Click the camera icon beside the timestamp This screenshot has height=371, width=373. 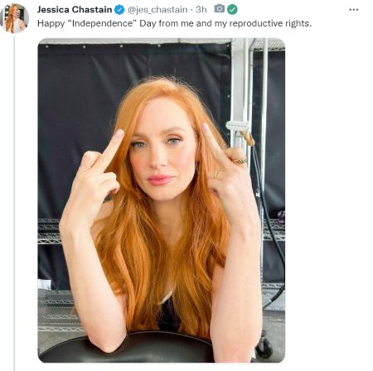220,9
